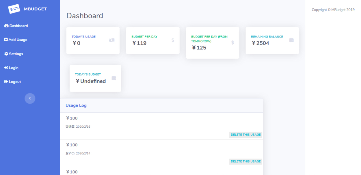Select the Logout menu item
Image resolution: width=361 pixels, height=175 pixels.
tap(15, 82)
